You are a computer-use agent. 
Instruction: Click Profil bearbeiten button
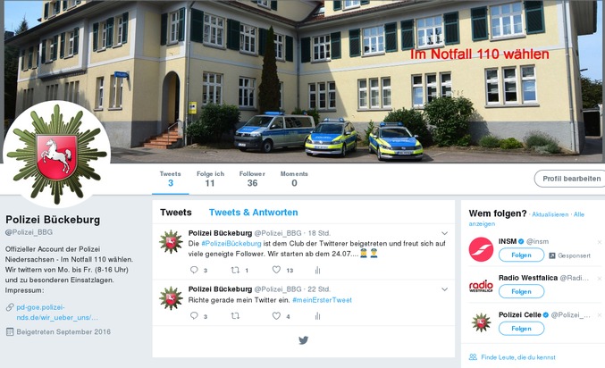click(571, 179)
